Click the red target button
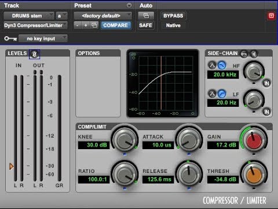 [x=271, y=16]
